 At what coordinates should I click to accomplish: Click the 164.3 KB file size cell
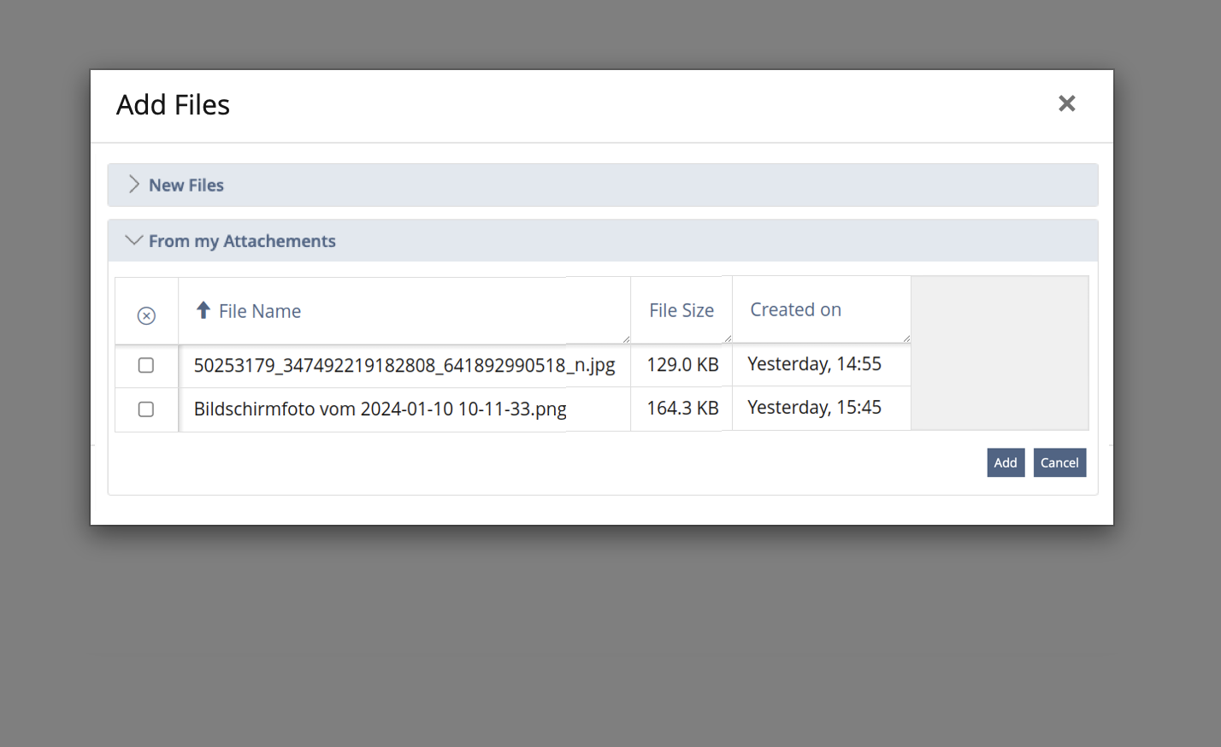point(682,409)
